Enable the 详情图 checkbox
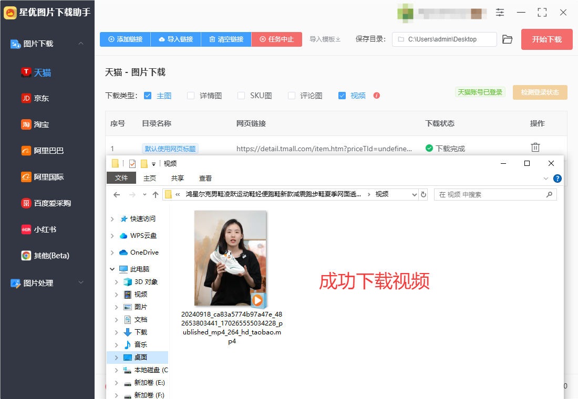 pyautogui.click(x=191, y=96)
